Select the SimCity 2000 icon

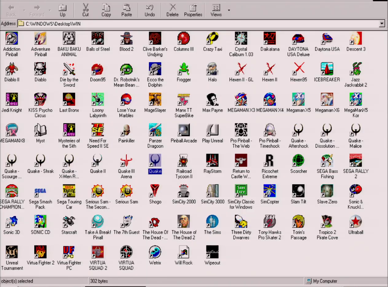(x=184, y=191)
